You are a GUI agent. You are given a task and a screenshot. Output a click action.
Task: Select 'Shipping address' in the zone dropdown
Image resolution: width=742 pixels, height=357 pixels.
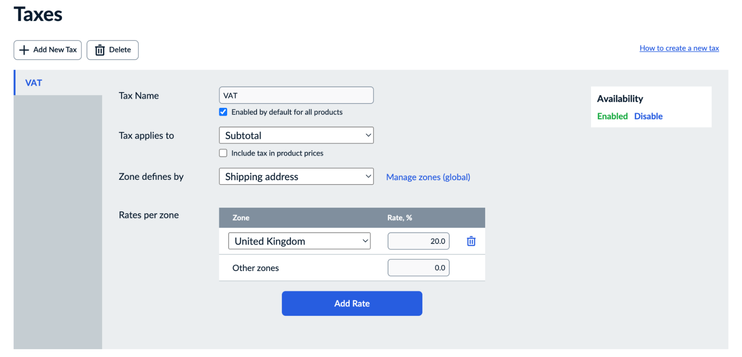(x=296, y=176)
